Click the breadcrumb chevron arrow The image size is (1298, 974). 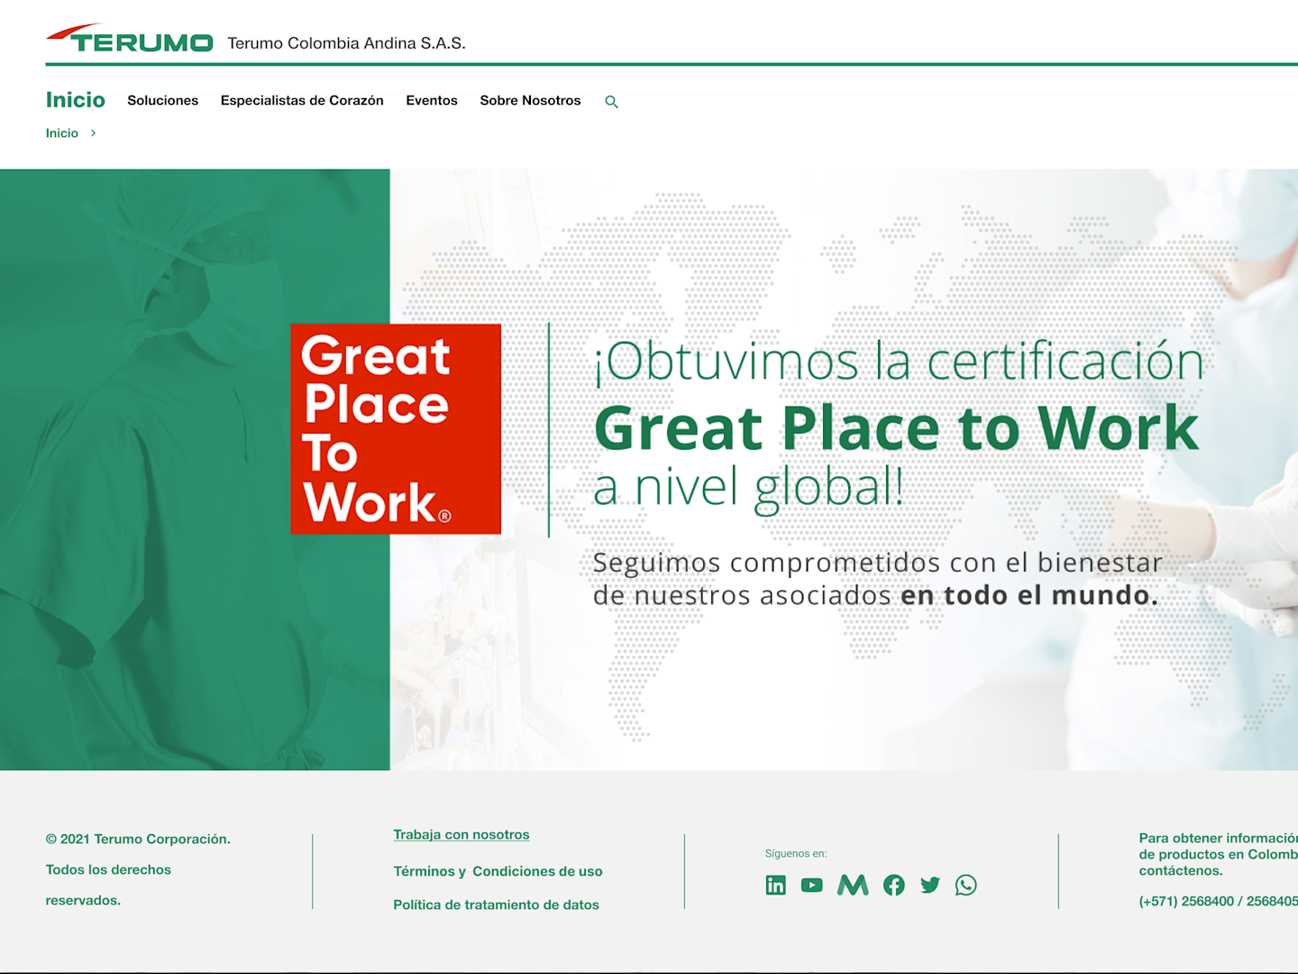[x=93, y=133]
